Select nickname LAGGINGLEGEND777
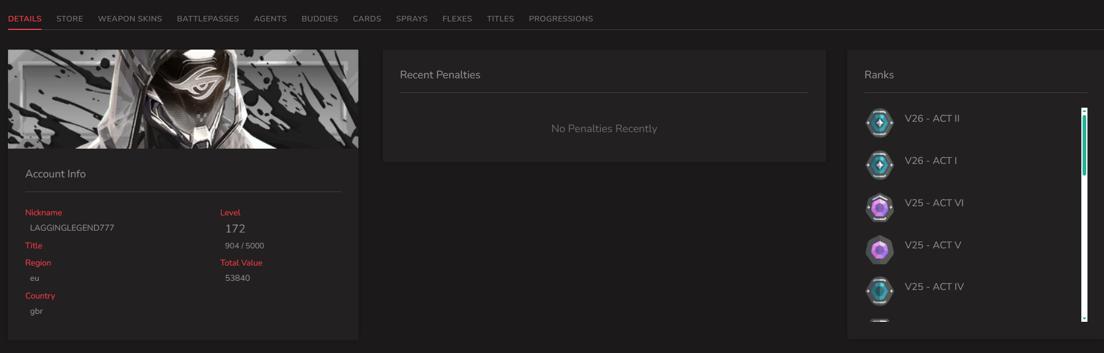This screenshot has height=353, width=1104. pos(72,228)
